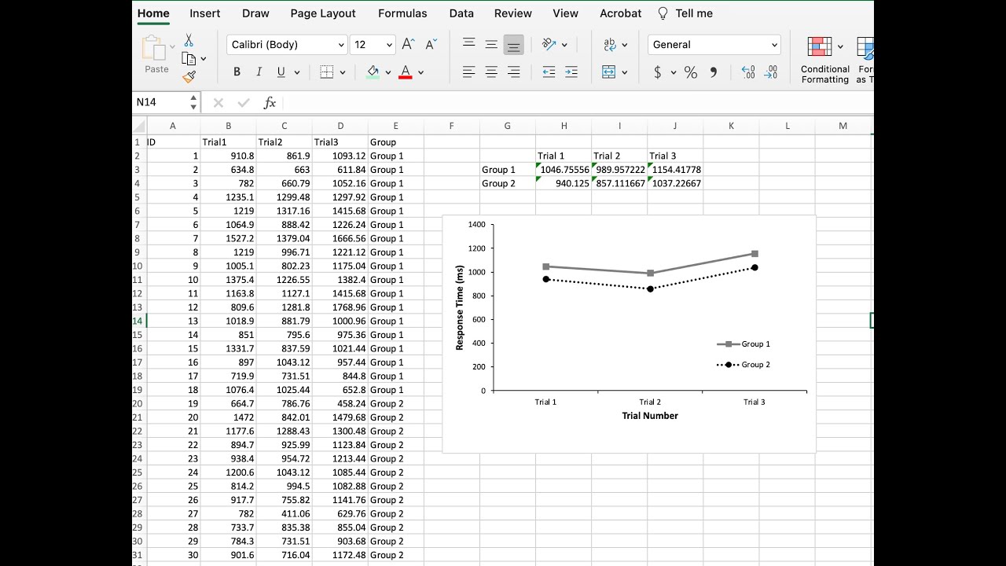The height and width of the screenshot is (566, 1006).
Task: Click the Decrease Indent icon
Action: (x=549, y=72)
